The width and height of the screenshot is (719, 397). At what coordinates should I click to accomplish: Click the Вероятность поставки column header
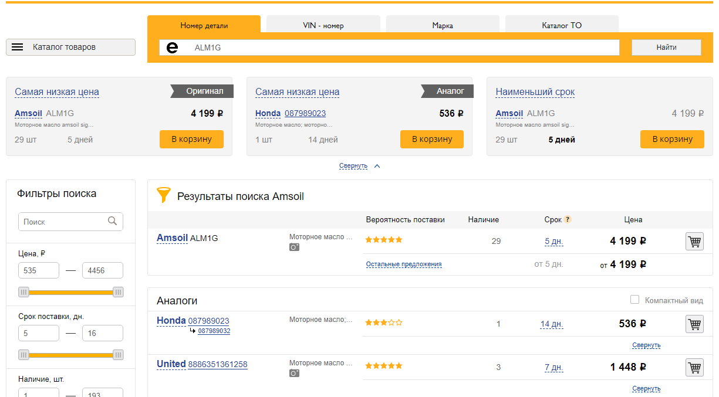pos(405,220)
